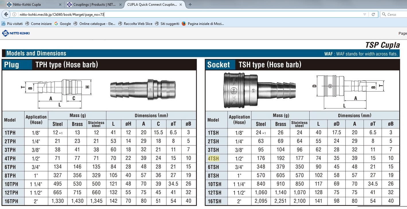
Task: Click the browser back arrow button
Action: coord(6,14)
